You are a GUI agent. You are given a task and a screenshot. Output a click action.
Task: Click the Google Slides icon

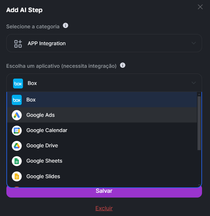coord(17,176)
